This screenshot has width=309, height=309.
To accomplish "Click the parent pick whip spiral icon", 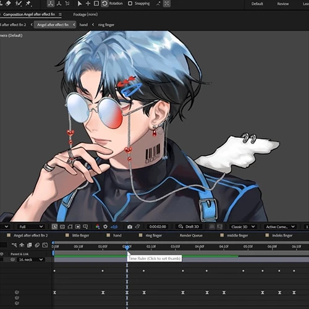I will (x=12, y=260).
